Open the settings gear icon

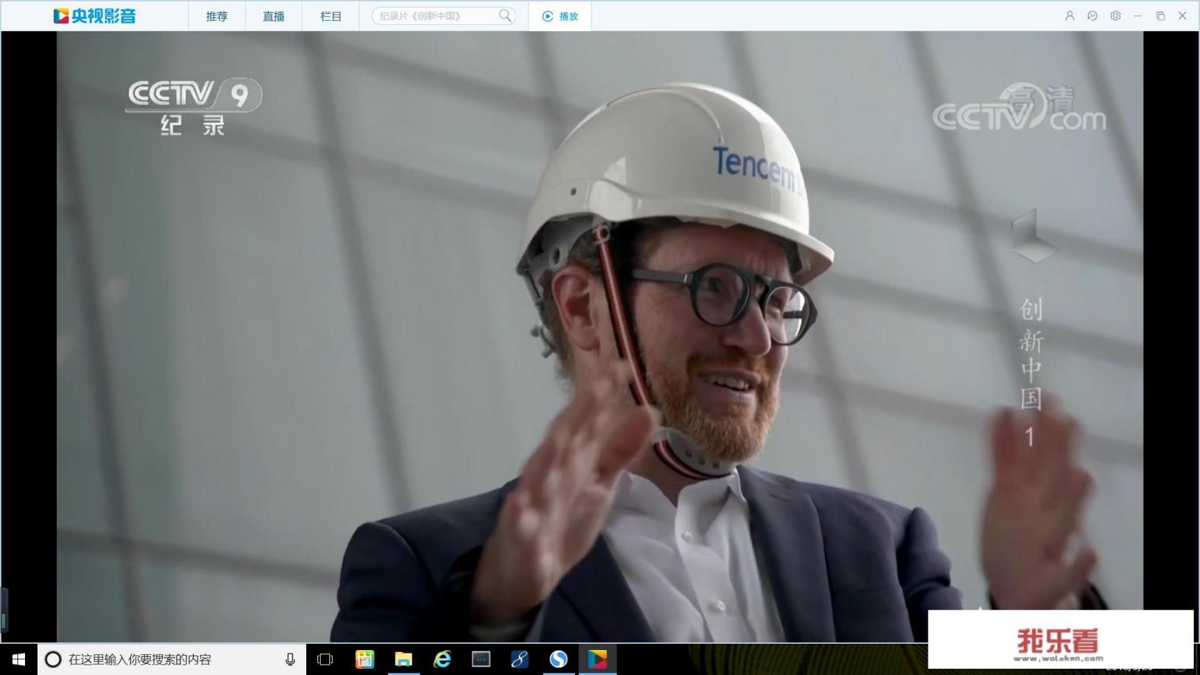pyautogui.click(x=1115, y=15)
